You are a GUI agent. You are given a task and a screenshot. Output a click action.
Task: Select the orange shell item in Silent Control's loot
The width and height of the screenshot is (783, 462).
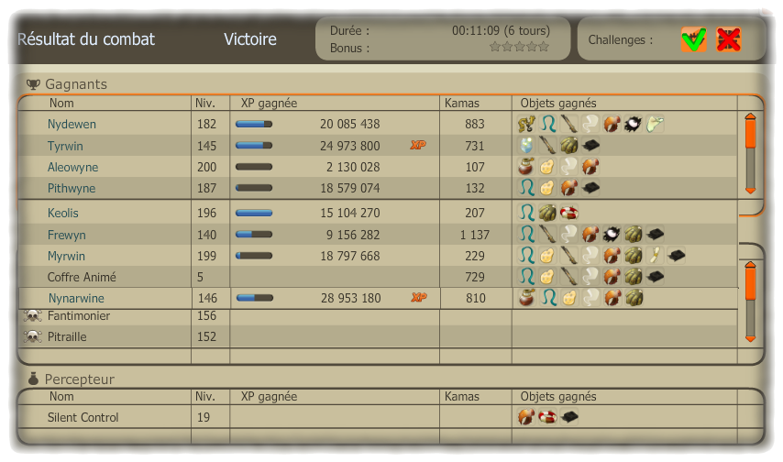click(527, 417)
